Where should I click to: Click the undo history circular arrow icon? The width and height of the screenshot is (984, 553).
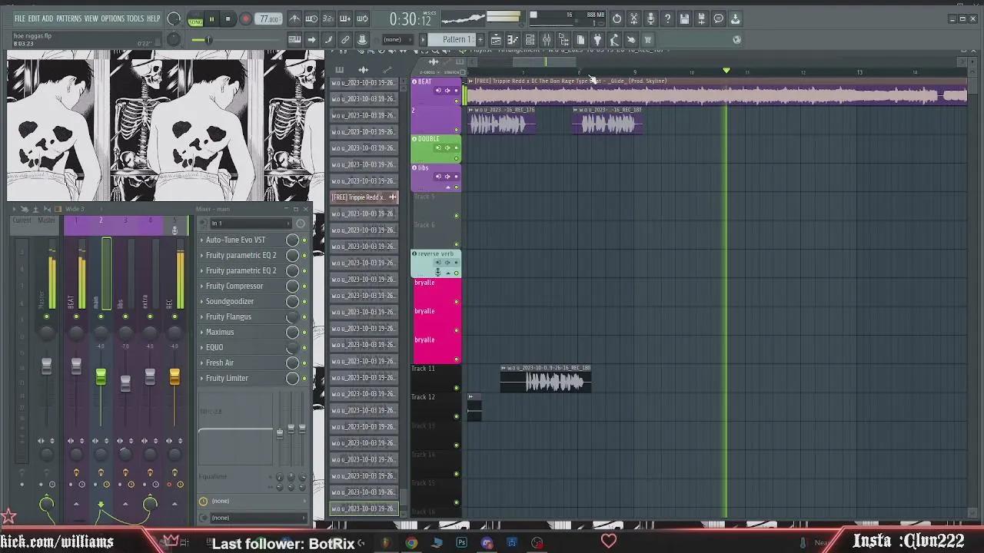tap(617, 19)
